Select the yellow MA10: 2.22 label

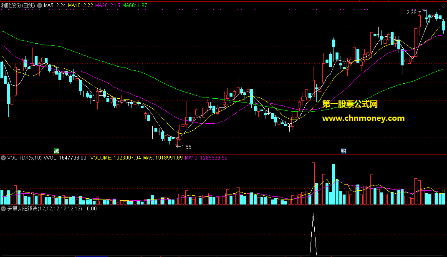coord(81,5)
